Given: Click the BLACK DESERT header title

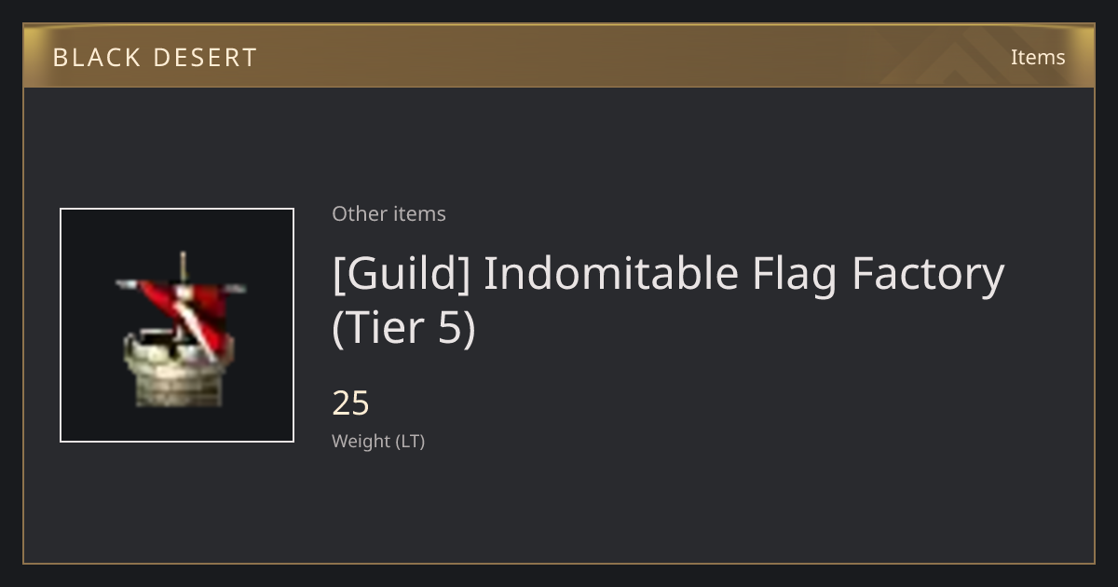Looking at the screenshot, I should pyautogui.click(x=155, y=57).
